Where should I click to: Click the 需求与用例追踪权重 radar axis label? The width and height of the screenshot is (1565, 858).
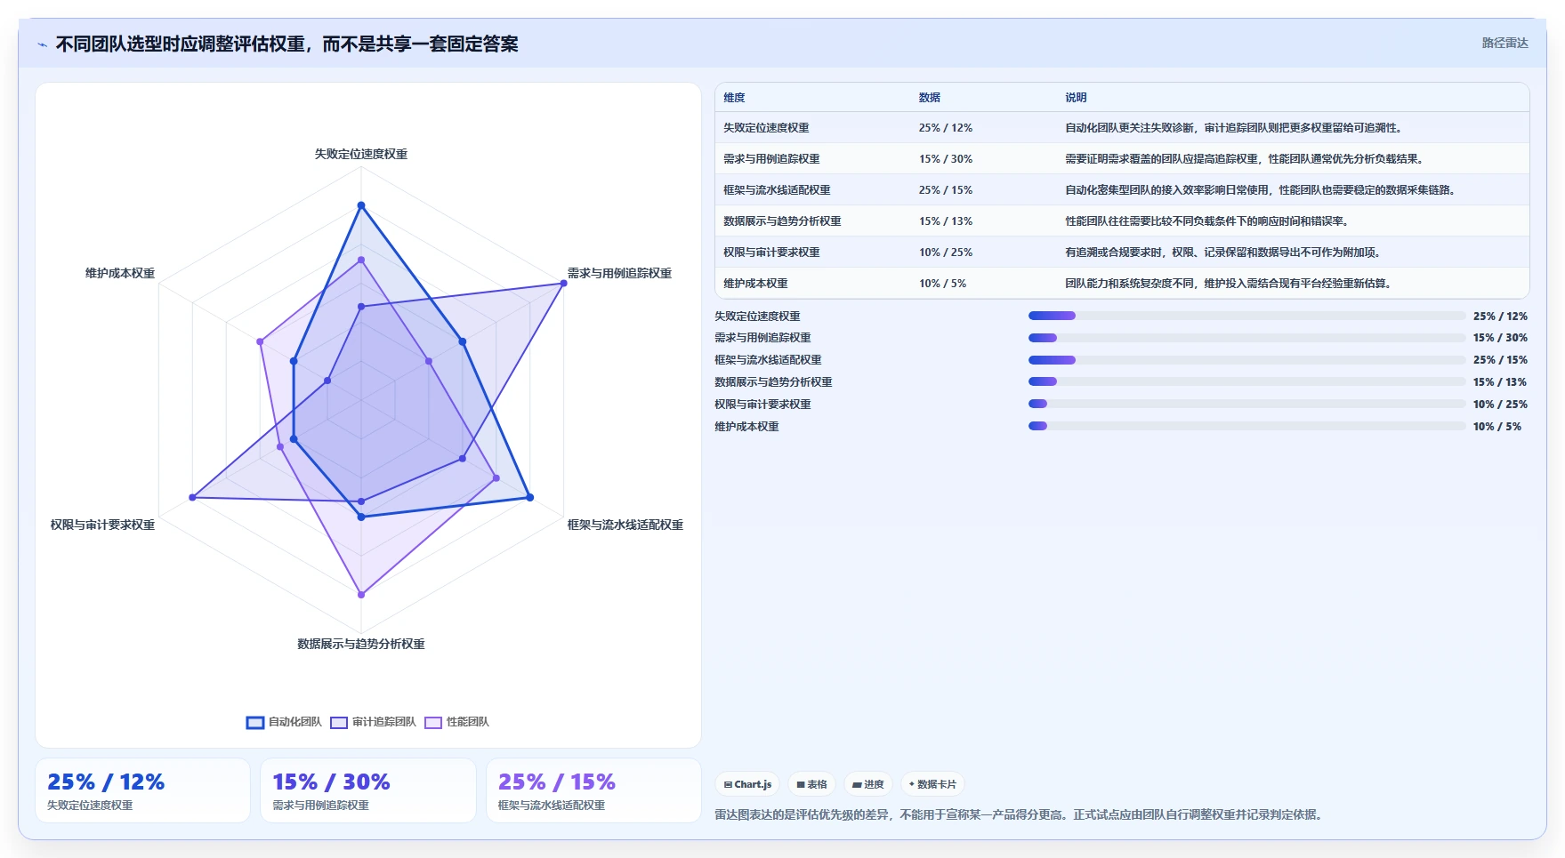[619, 273]
